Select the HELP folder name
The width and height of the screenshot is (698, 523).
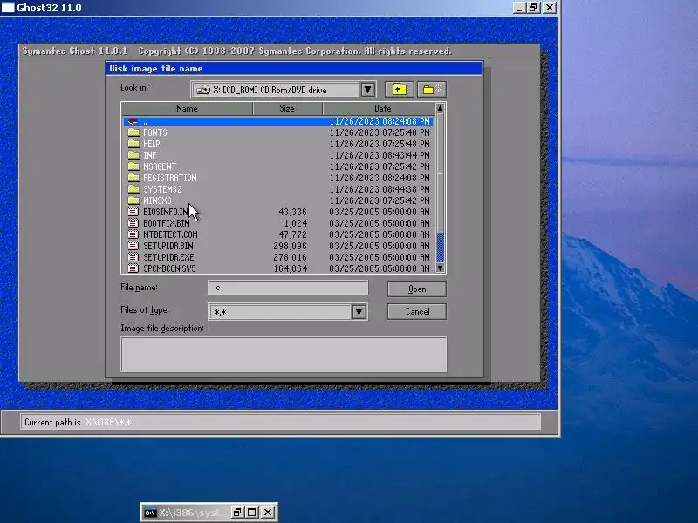151,144
